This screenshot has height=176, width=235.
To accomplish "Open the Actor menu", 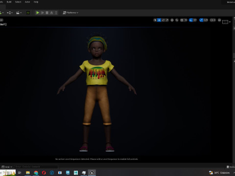I will (x=27, y=2).
